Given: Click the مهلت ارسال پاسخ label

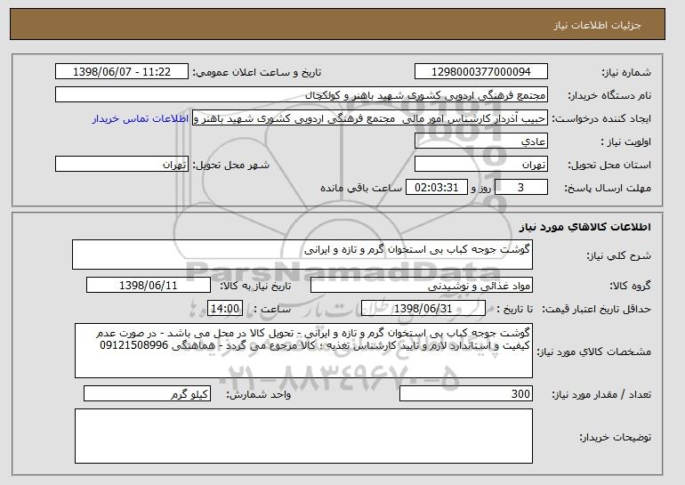Looking at the screenshot, I should click(x=608, y=188).
